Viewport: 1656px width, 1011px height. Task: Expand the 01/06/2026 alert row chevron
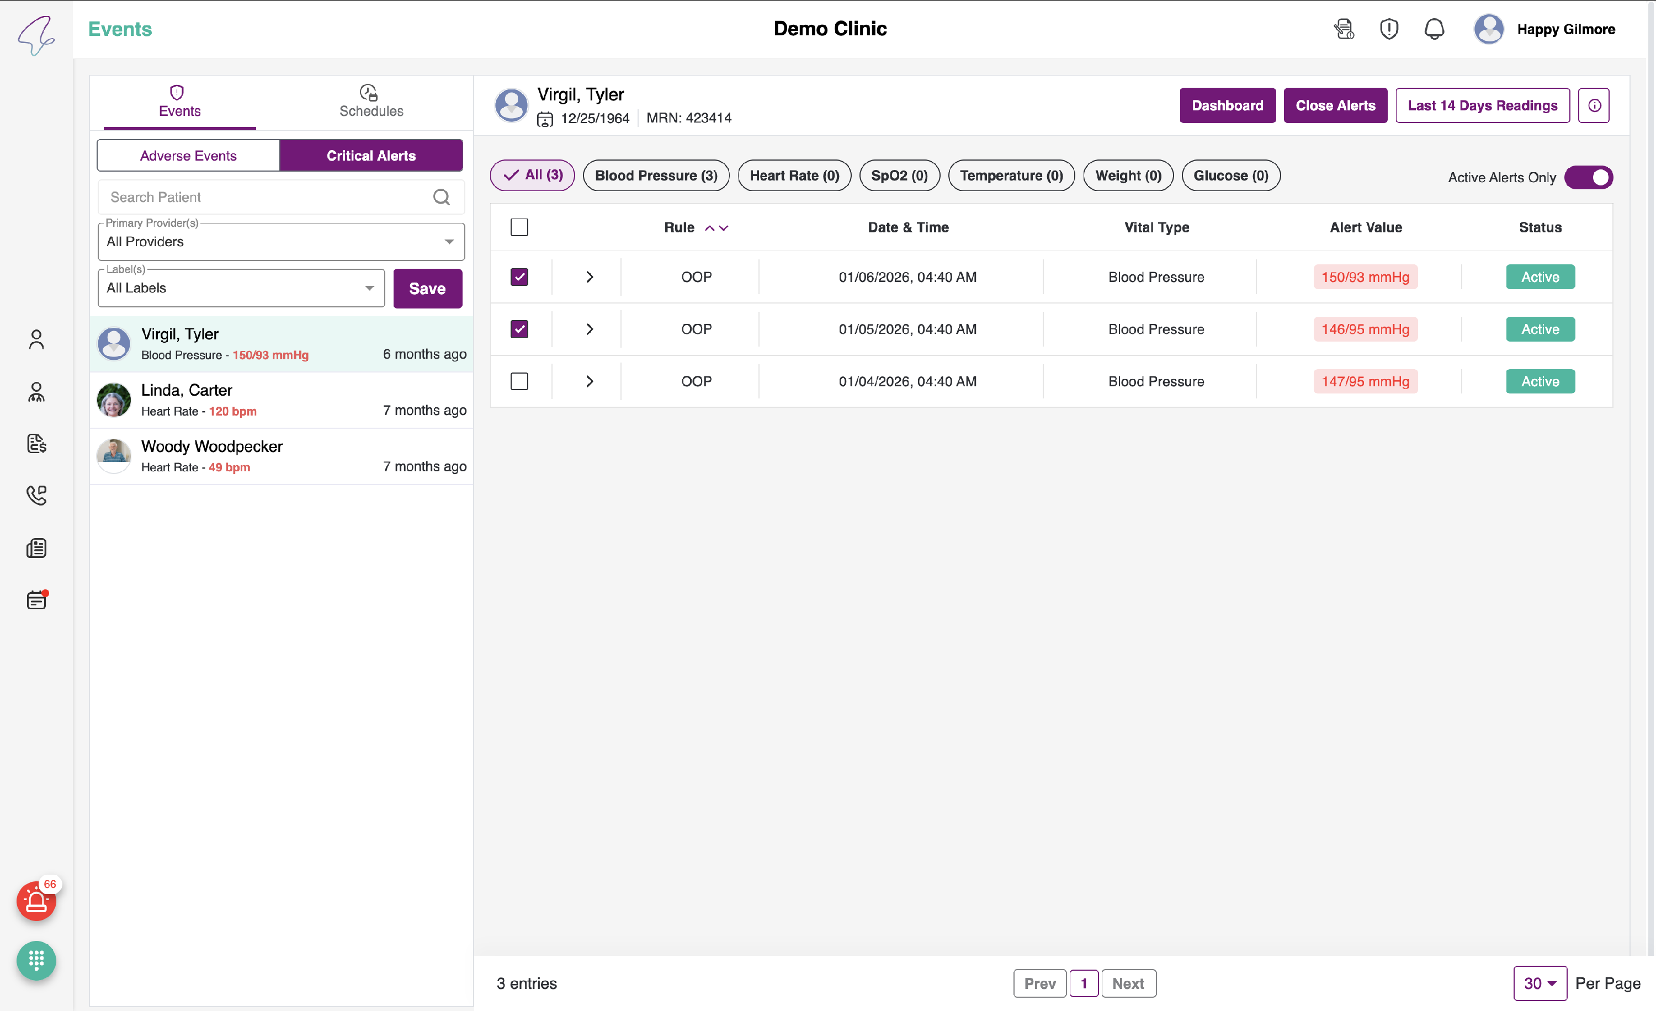590,277
